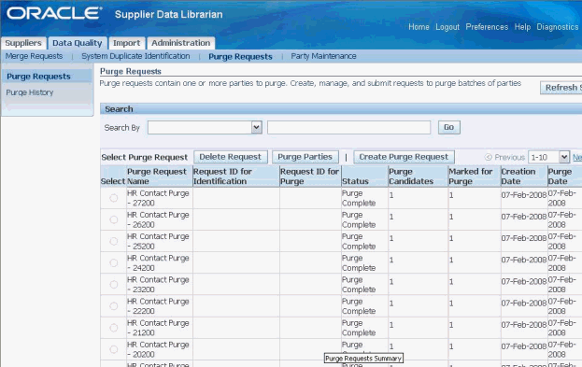Viewport: 582px width, 367px height.
Task: Select radio button for HR Contact Purge - 27200
Action: (114, 198)
